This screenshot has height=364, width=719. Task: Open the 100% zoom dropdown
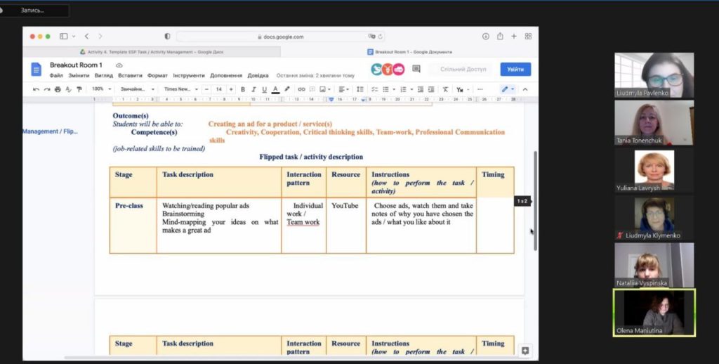pos(101,89)
